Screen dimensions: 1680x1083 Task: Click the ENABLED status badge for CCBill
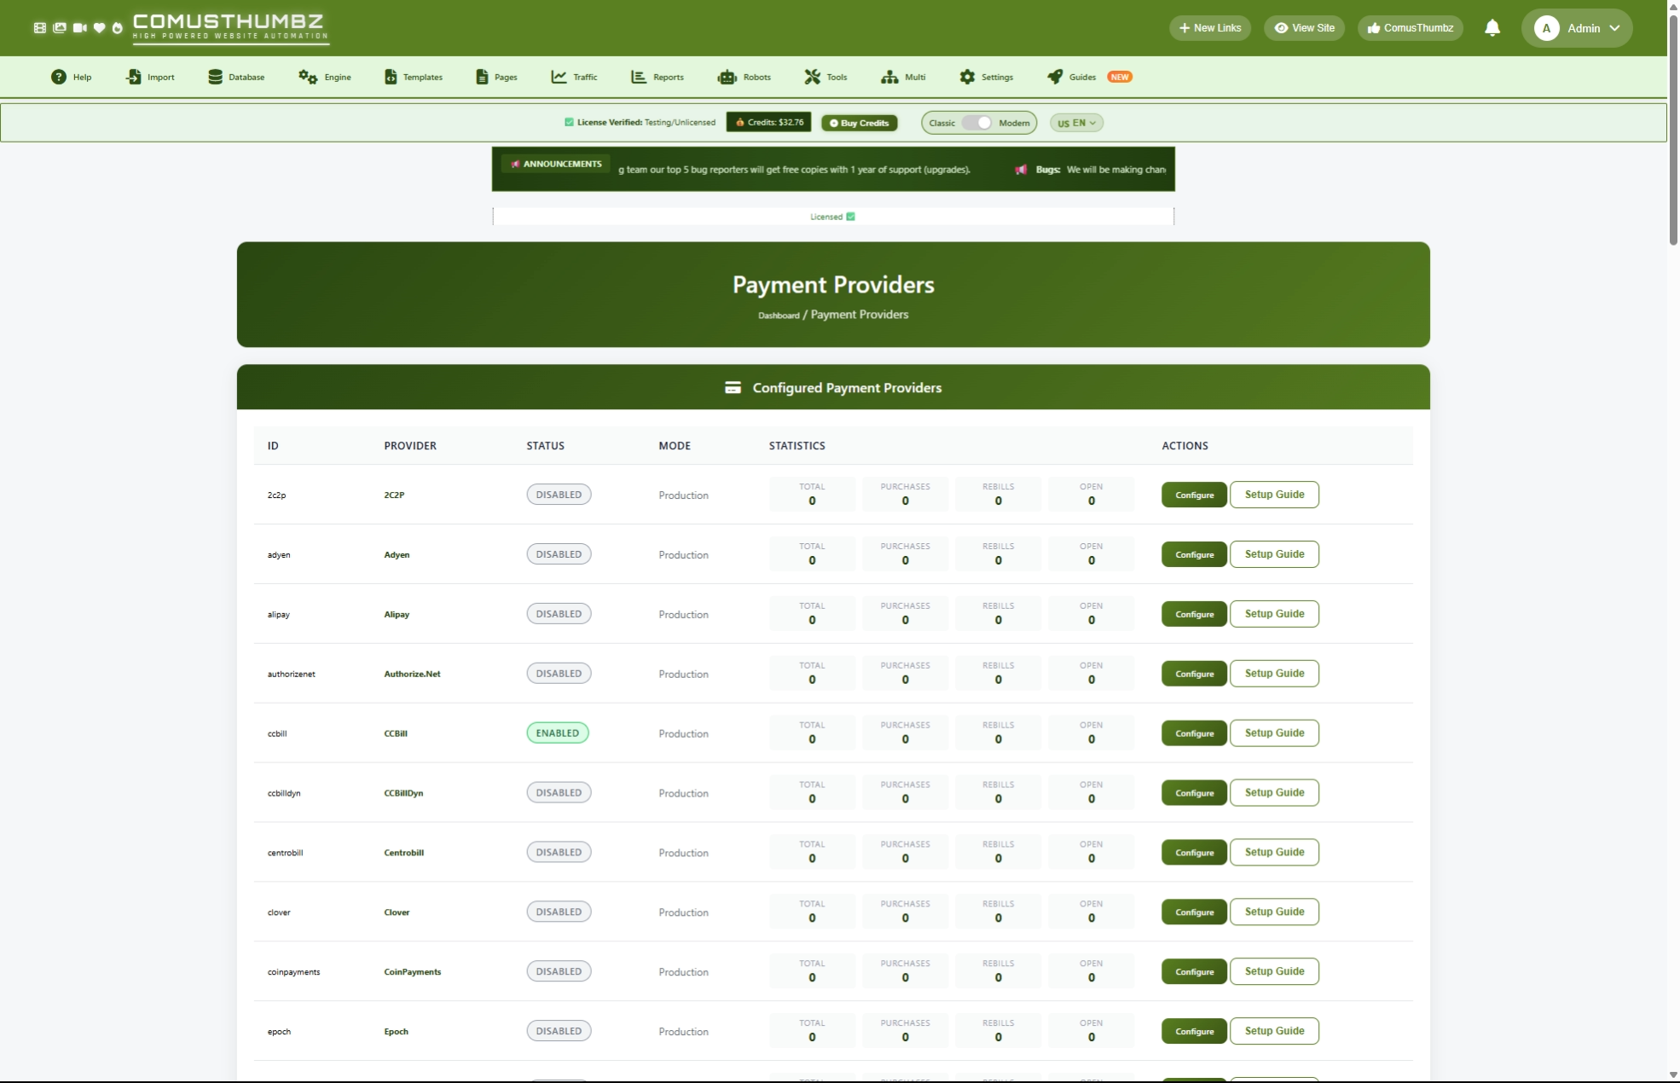click(x=557, y=733)
